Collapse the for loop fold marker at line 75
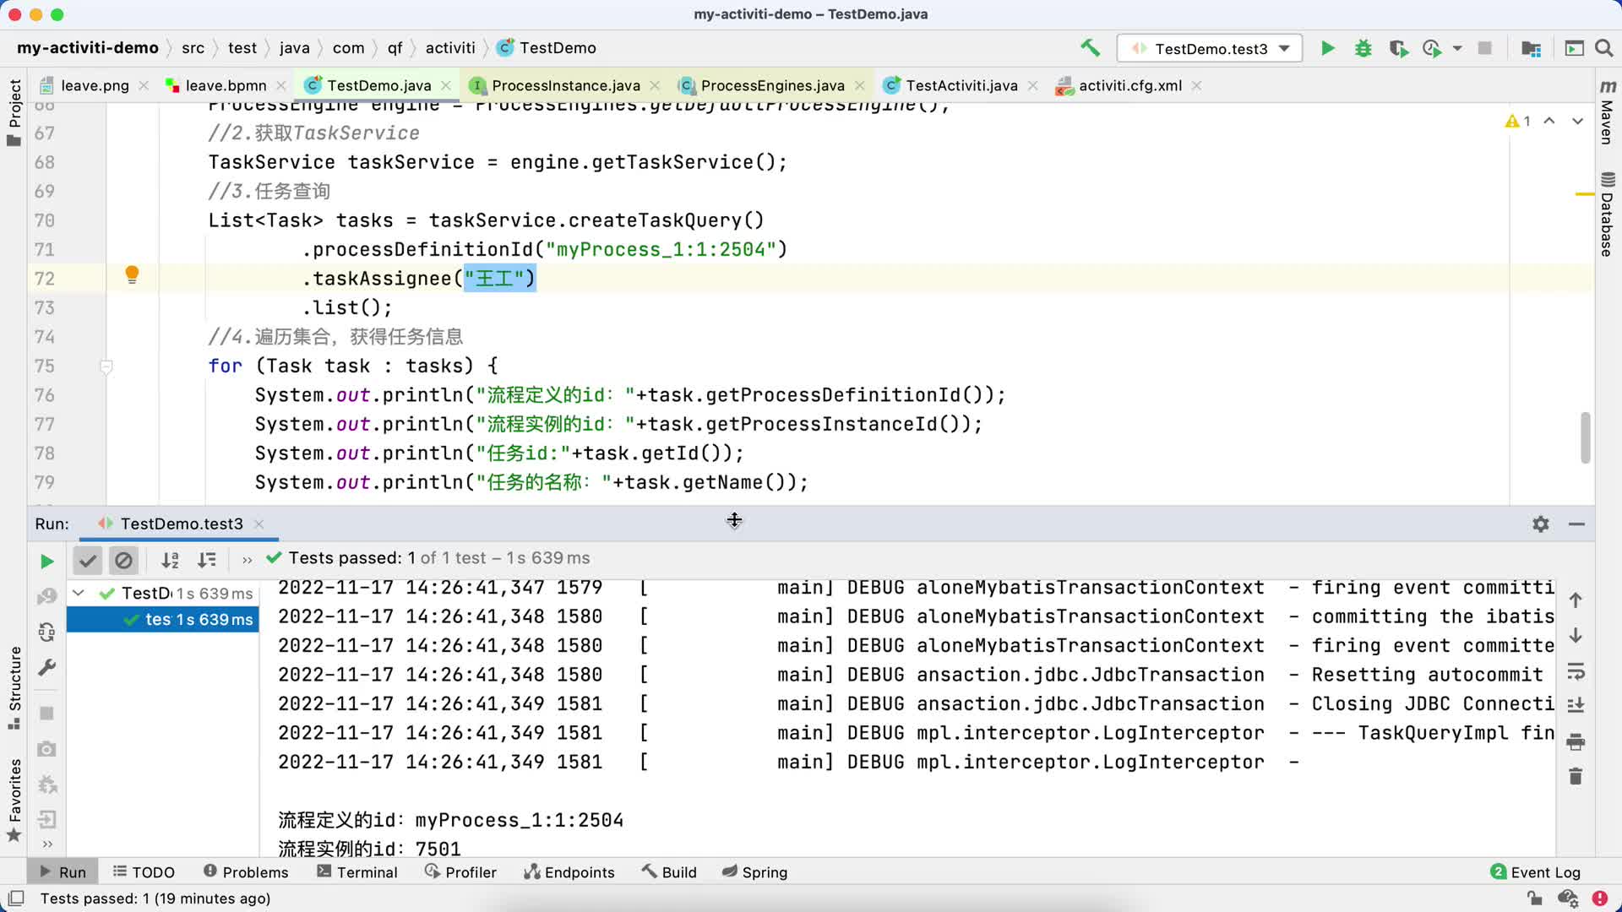Viewport: 1622px width, 912px height. 106,366
